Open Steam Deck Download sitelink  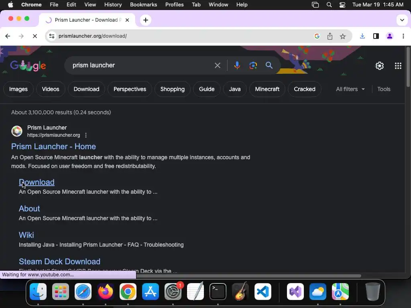click(x=59, y=261)
